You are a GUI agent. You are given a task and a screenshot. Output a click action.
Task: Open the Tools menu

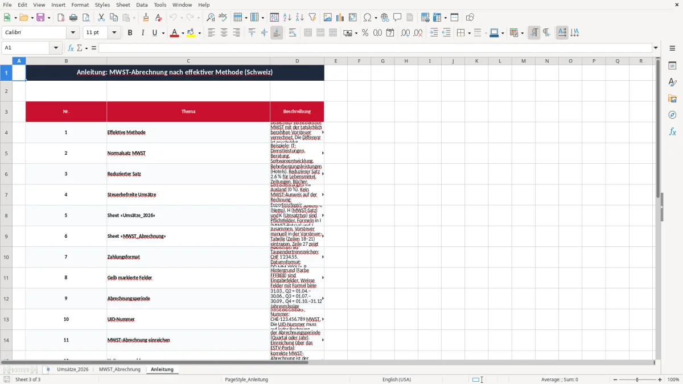pyautogui.click(x=160, y=5)
